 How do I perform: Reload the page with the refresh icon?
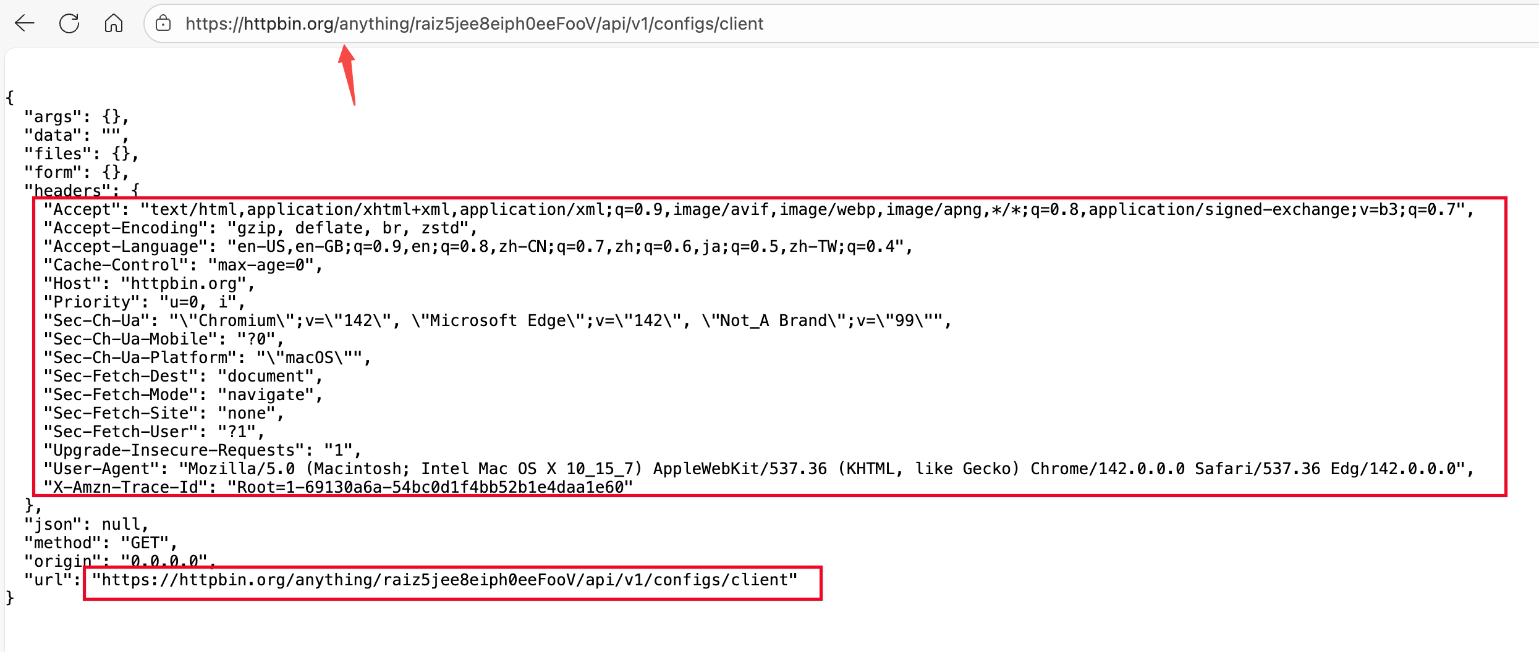pos(69,23)
